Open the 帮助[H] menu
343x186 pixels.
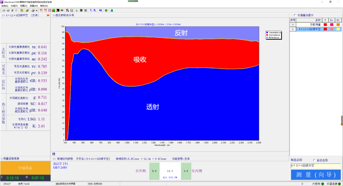tap(44, 6)
